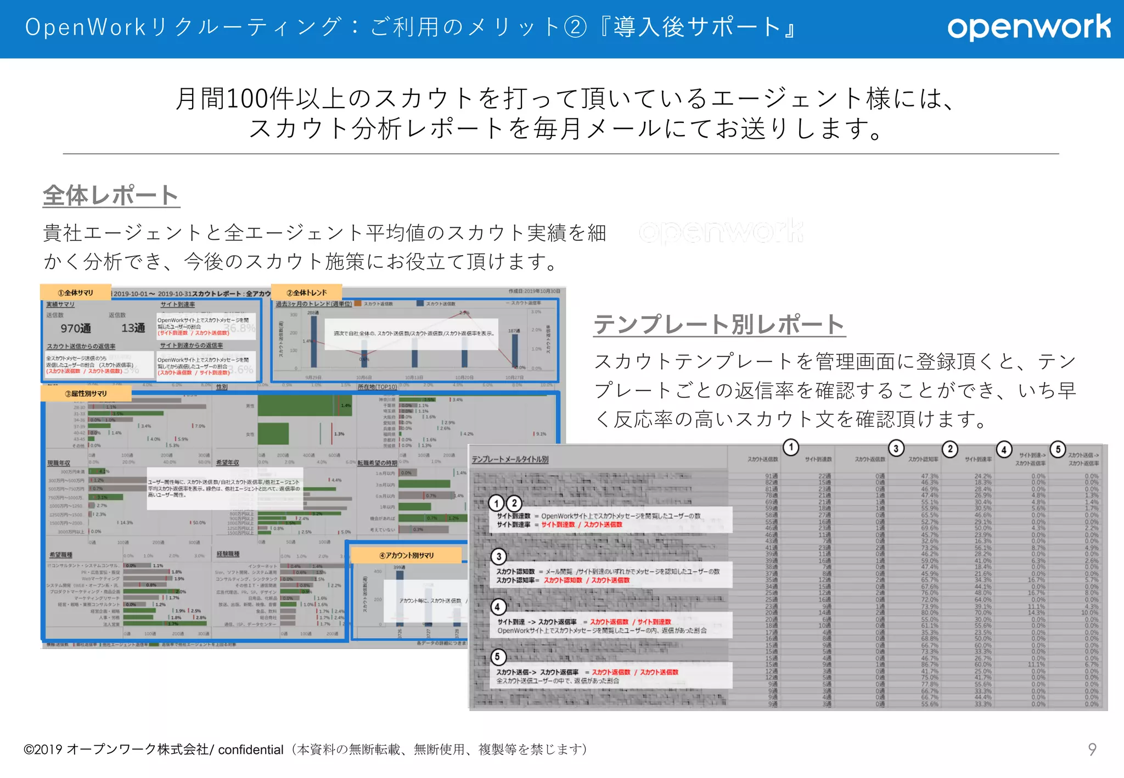The height and width of the screenshot is (778, 1124).
Task: Click circled 5 at table's top right
Action: pos(1058,449)
